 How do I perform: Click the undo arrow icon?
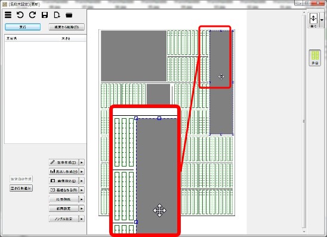pyautogui.click(x=20, y=15)
